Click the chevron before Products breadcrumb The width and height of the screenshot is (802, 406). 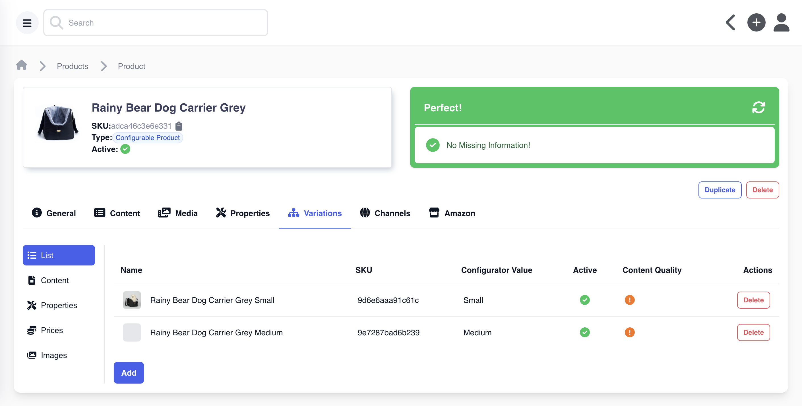point(43,66)
